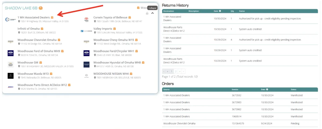
Task: Click the box icon beside Woodhouse Chevy Omaha W15
Action: tap(136, 40)
